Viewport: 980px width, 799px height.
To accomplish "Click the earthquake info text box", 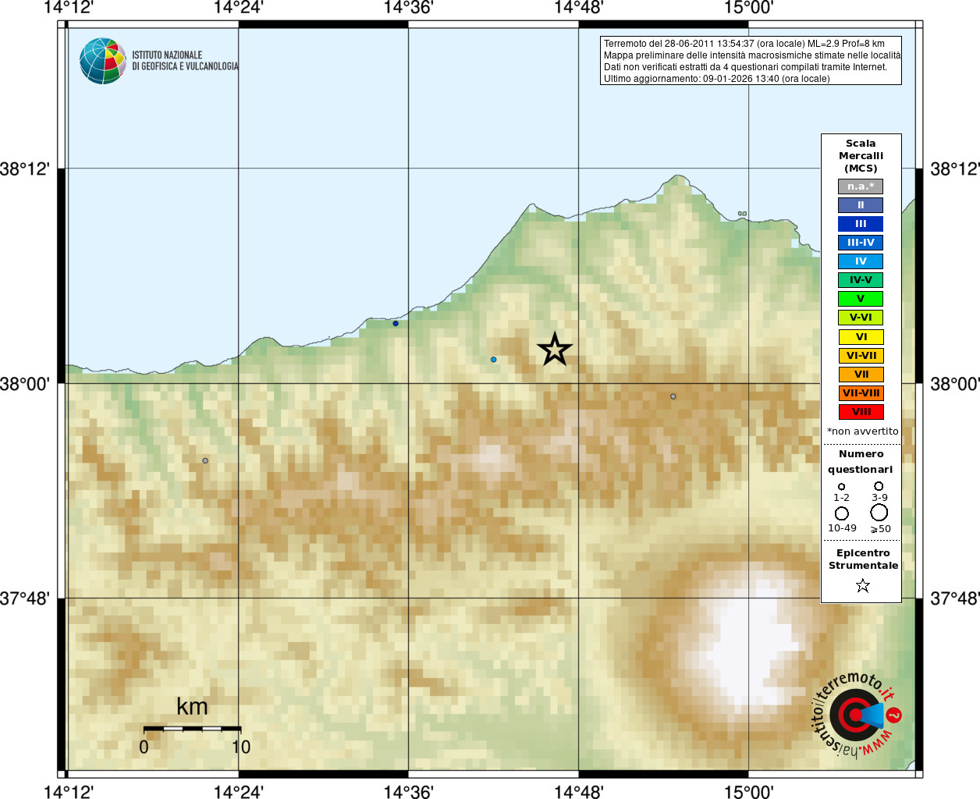I will 751,61.
